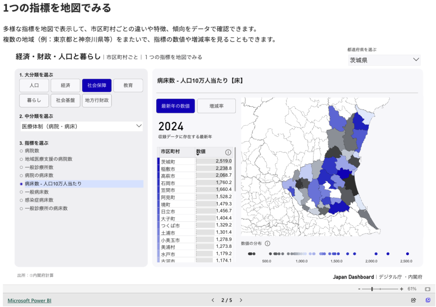Screen dimensions: 436x307
Task: Expand the 中分類 dropdown 医療体制（病院・病床）
Action: 82,126
